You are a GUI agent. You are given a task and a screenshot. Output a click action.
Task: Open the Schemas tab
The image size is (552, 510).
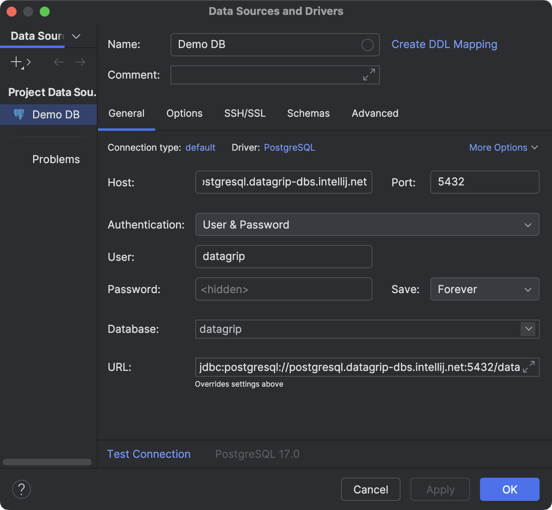(308, 113)
